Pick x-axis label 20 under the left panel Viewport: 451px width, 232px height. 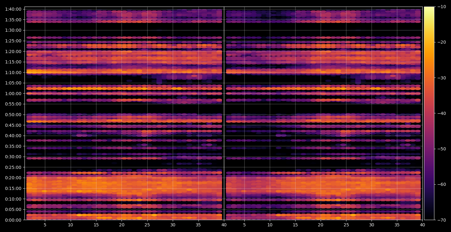click(122, 225)
